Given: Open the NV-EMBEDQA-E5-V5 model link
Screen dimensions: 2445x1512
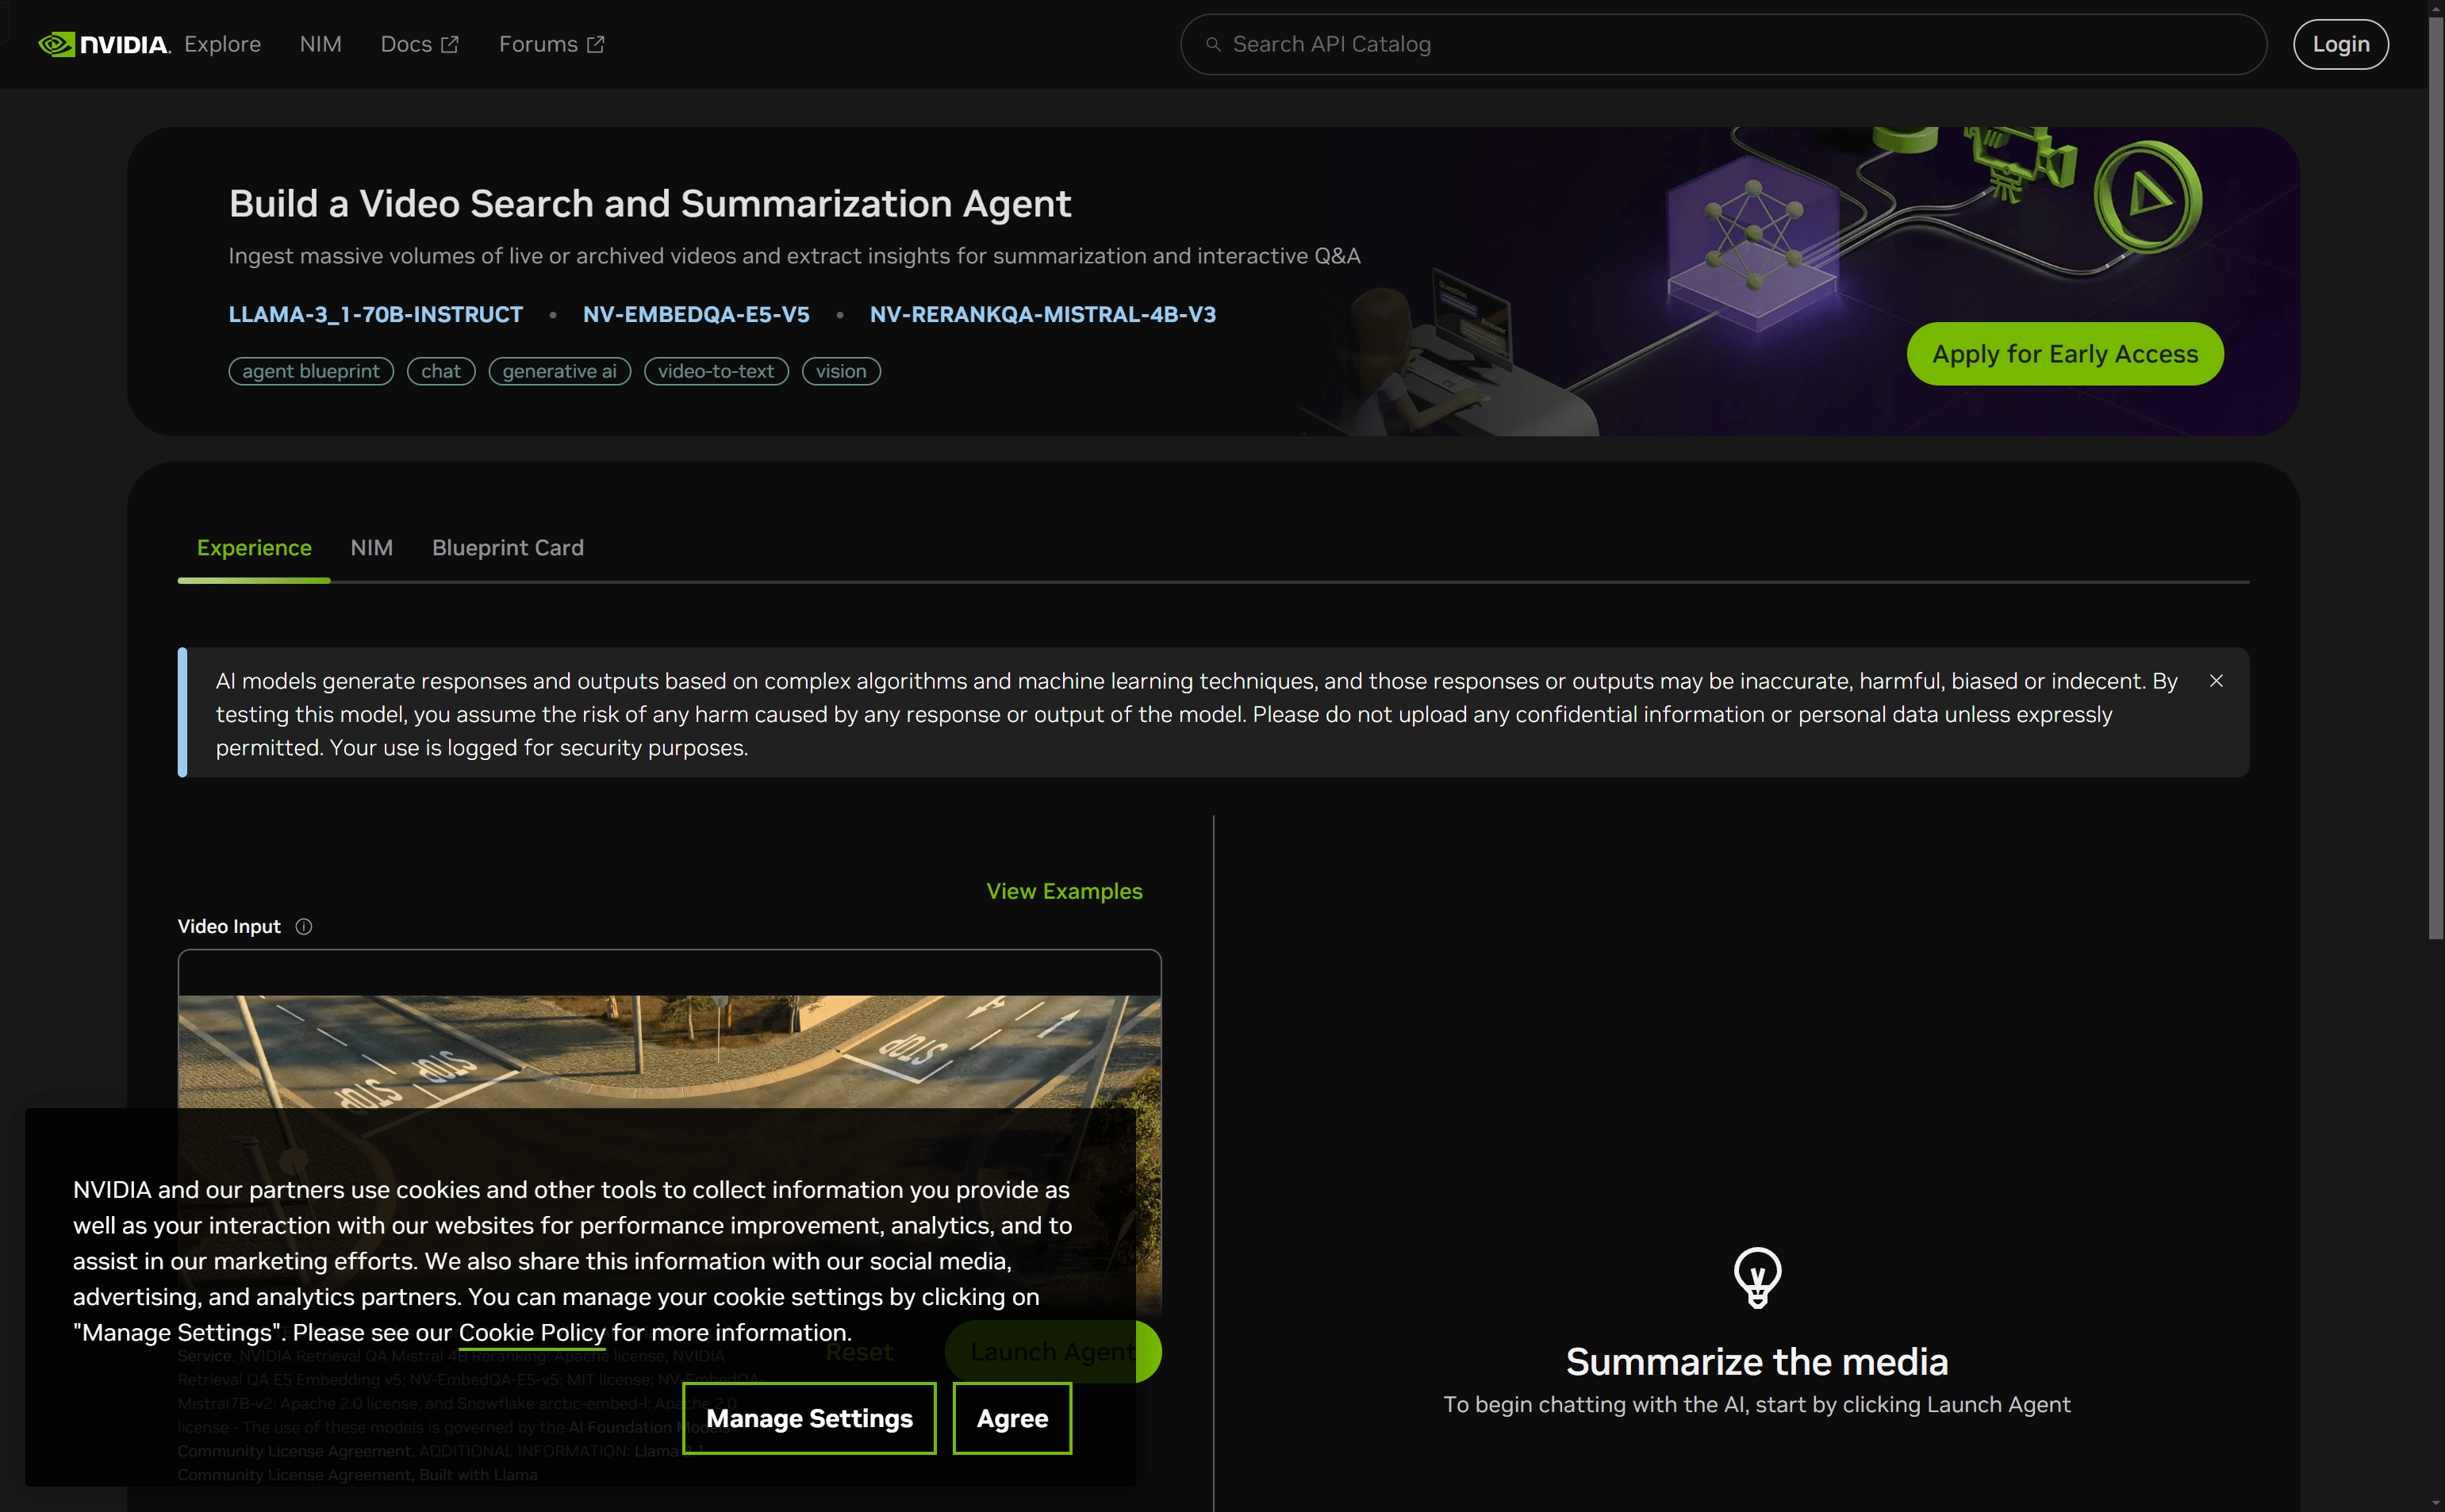Looking at the screenshot, I should coord(696,314).
